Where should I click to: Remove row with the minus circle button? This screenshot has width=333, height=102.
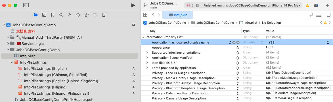point(238,42)
